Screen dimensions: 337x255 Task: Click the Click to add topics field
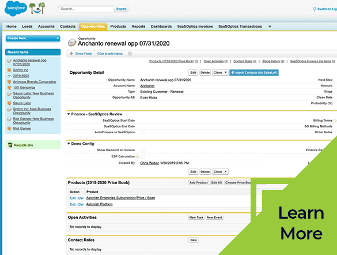[x=110, y=54]
